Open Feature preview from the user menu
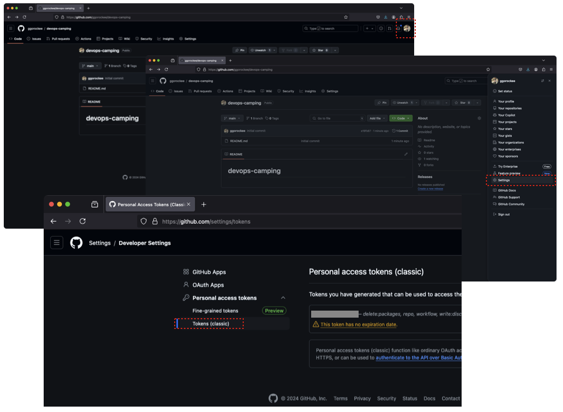 click(x=509, y=174)
